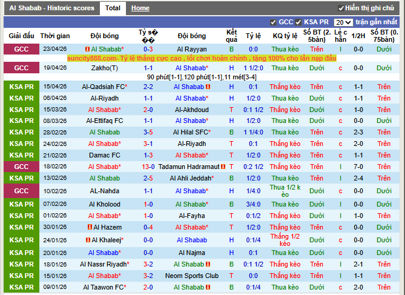Select the Total tab
Screen dimensions: 405x295
click(112, 8)
